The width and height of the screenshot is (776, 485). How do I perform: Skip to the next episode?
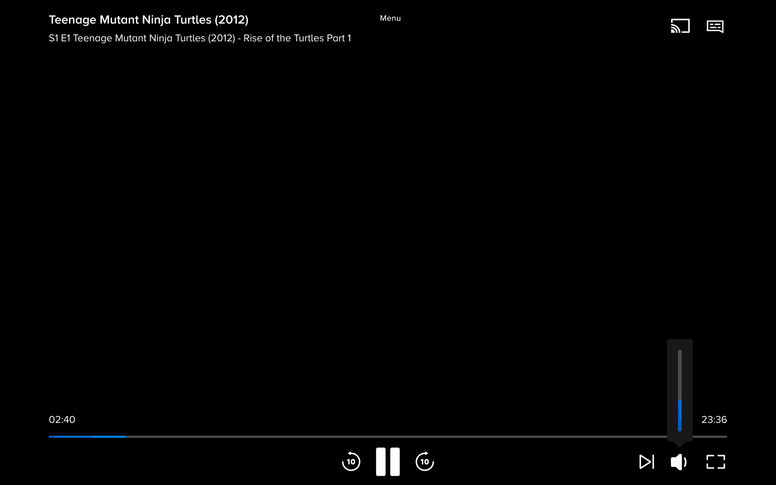[x=647, y=462]
